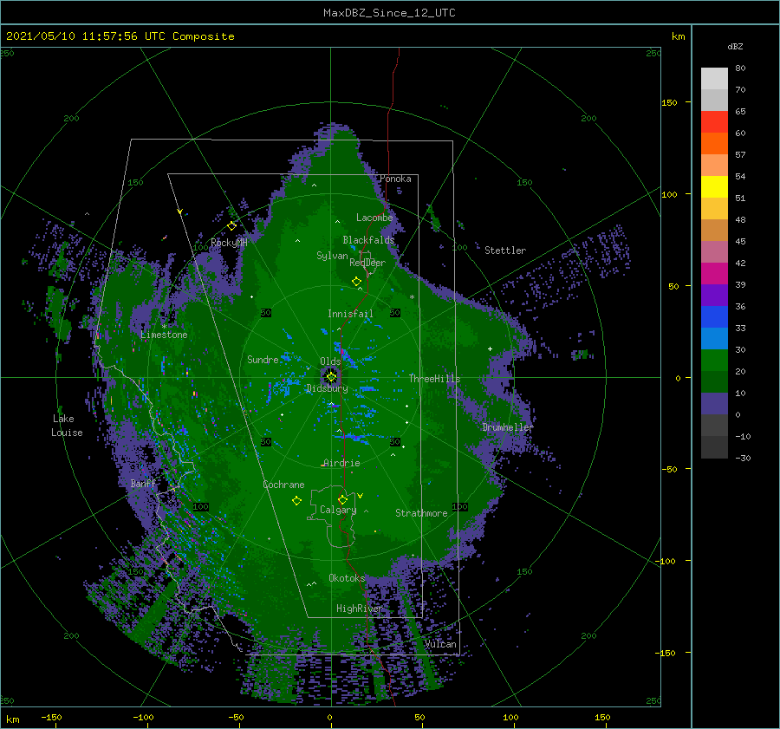Click the -30 value on dBZ scale

[x=743, y=458]
